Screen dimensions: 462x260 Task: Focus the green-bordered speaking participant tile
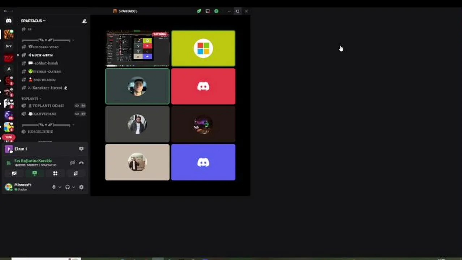(137, 86)
